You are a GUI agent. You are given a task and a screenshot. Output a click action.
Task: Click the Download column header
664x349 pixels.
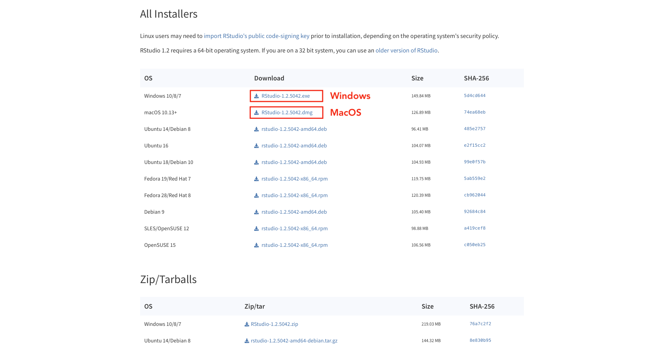tap(269, 78)
